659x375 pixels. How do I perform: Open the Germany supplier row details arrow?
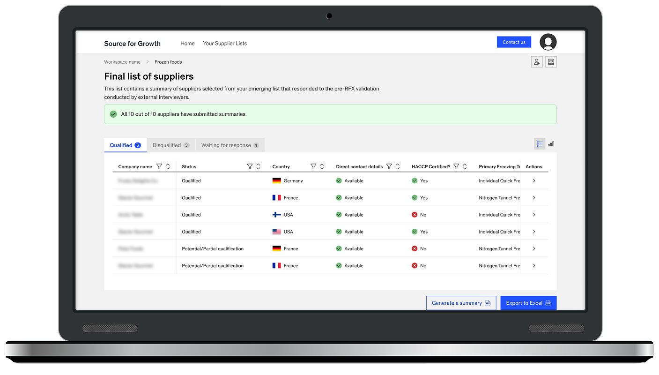pyautogui.click(x=534, y=181)
